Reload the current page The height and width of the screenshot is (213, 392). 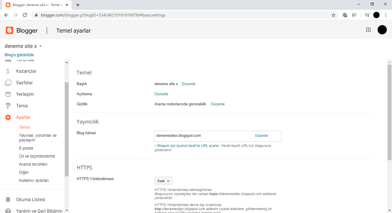coord(25,15)
